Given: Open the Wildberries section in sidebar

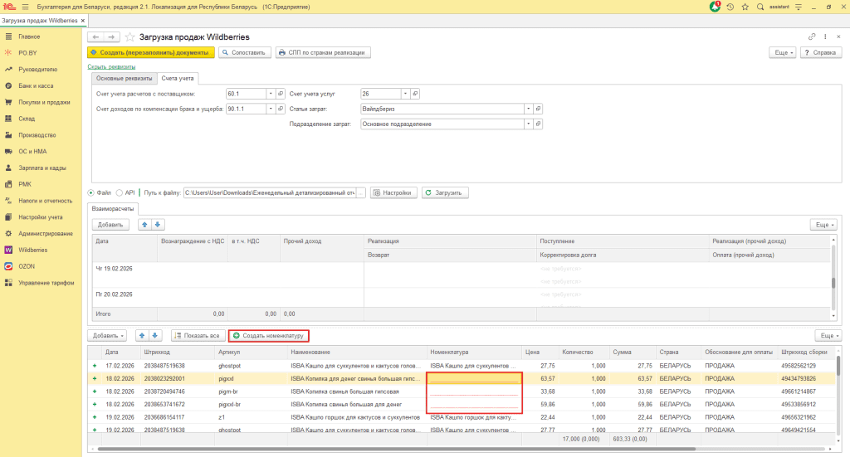Looking at the screenshot, I should coord(33,250).
